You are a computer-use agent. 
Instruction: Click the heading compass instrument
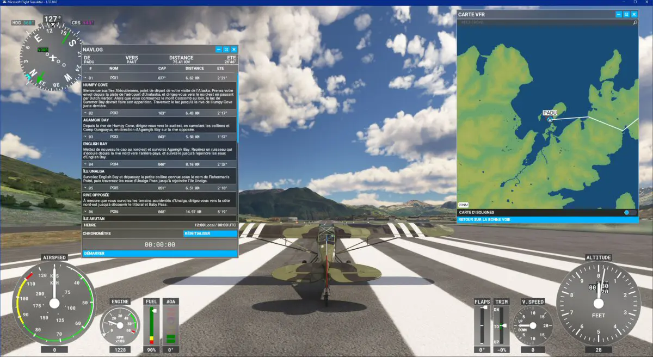53,58
